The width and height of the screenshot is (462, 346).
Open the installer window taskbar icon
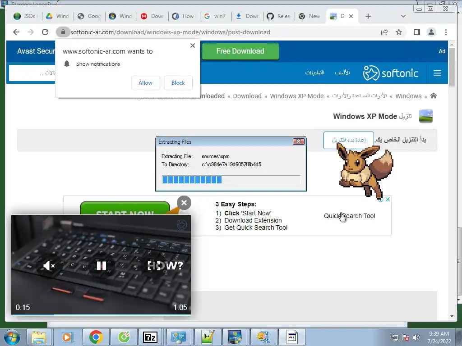point(292,337)
